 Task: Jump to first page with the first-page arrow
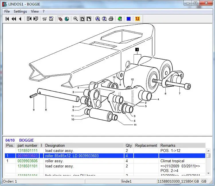[x=7, y=19]
